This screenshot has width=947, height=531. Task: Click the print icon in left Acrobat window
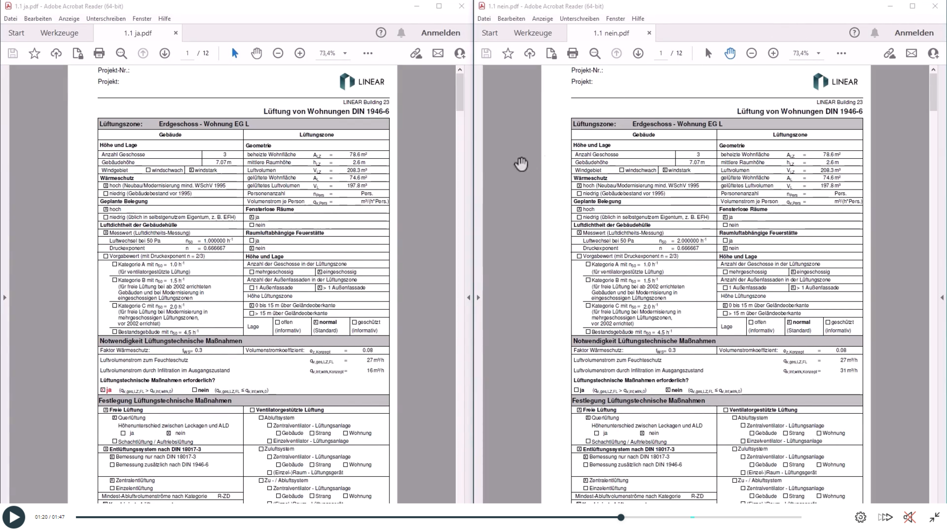pos(99,53)
